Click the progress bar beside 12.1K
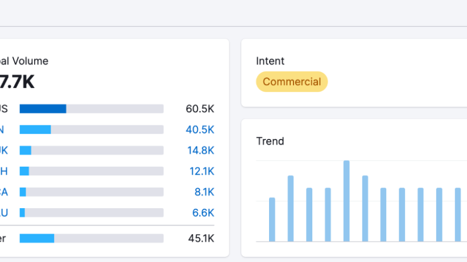The image size is (467, 262). pos(91,171)
